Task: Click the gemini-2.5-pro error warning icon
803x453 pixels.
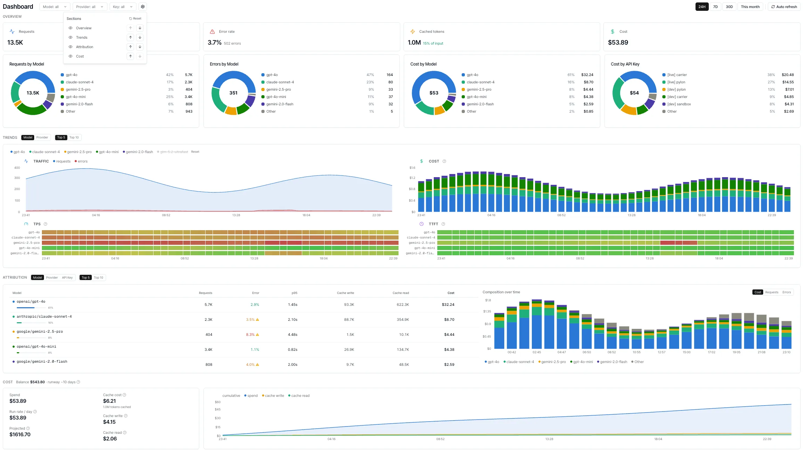Action: pos(258,334)
